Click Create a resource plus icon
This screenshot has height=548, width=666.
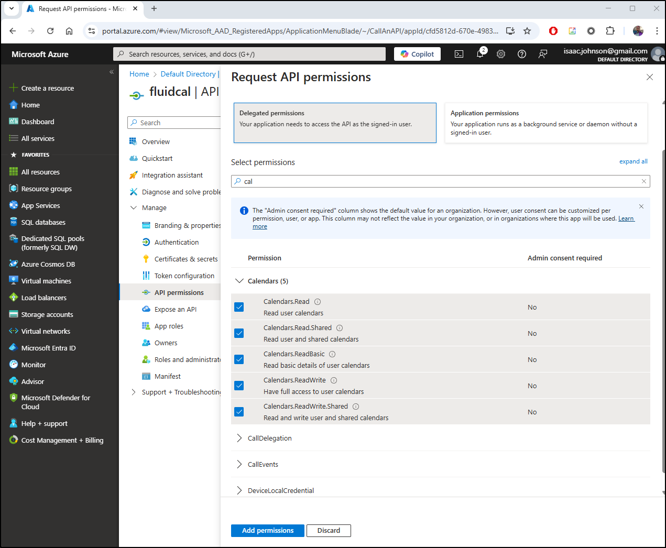(14, 88)
